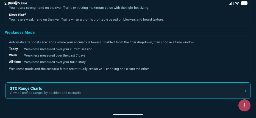Tap the chevron arrow on GTO Range Charts

(x=245, y=91)
